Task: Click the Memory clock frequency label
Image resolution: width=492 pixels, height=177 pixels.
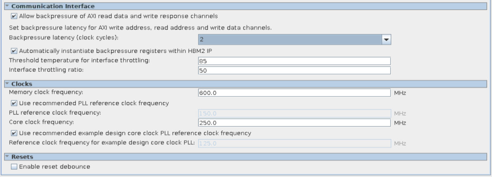Action: 46,93
